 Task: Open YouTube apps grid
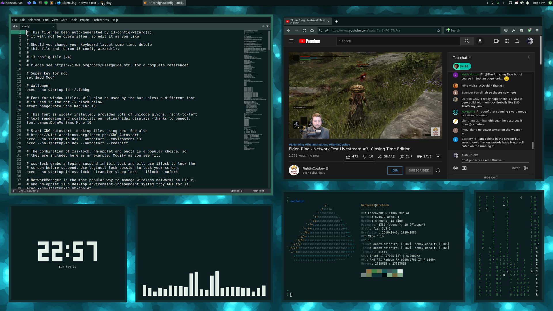click(x=507, y=41)
